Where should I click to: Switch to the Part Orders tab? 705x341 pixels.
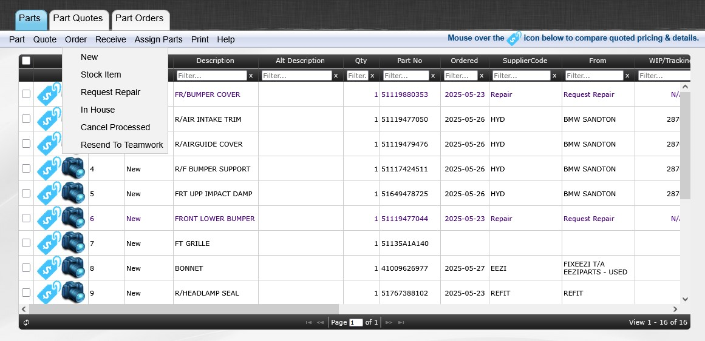tap(140, 20)
